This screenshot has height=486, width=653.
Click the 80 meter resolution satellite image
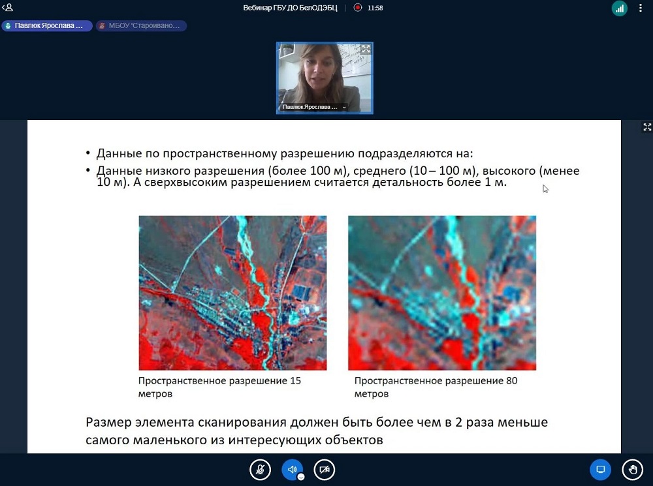[442, 293]
